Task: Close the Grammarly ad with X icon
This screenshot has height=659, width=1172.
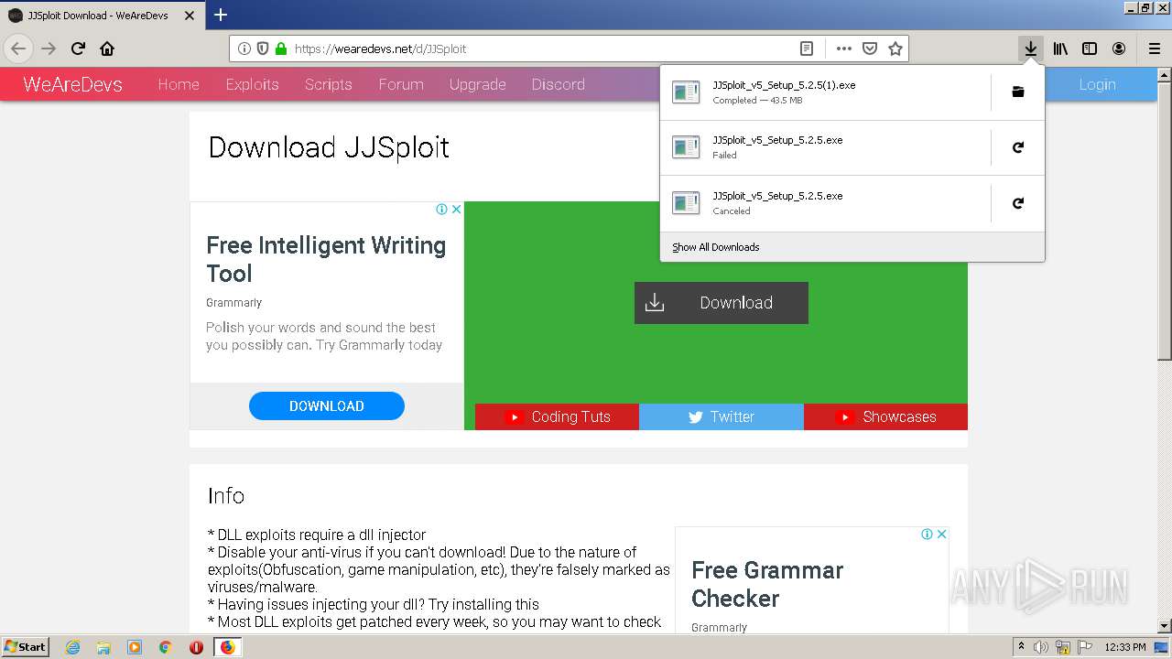Action: pyautogui.click(x=456, y=209)
